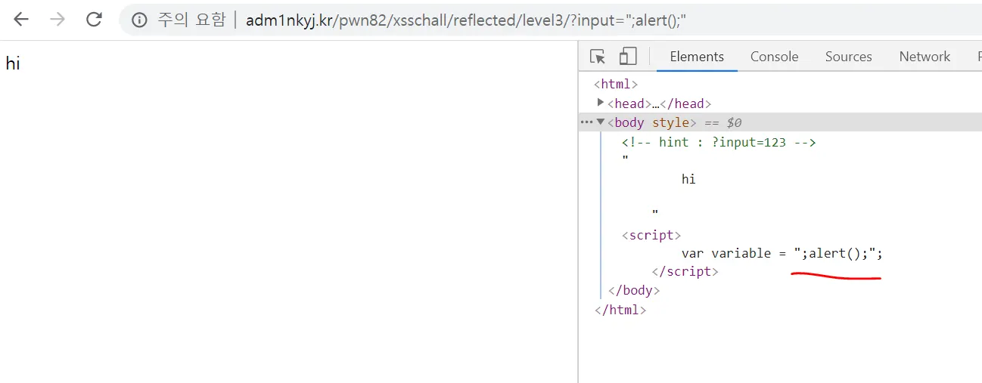Activate the inspect element picker

(x=598, y=57)
